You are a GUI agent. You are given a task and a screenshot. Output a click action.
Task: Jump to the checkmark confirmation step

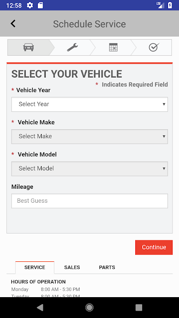pos(154,47)
